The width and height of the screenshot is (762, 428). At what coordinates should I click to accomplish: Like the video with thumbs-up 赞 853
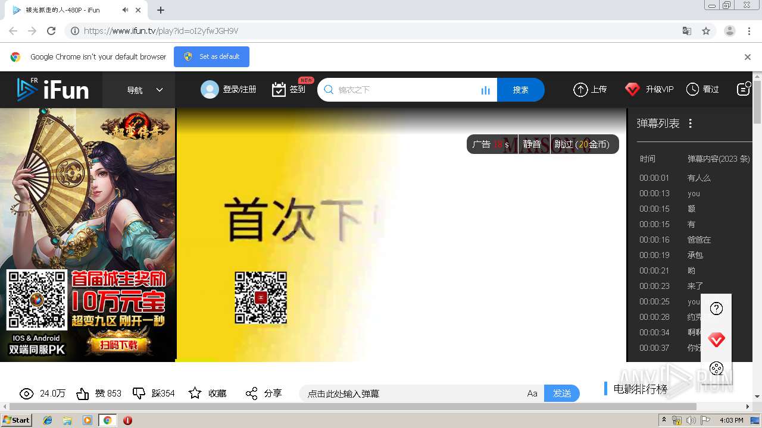[x=83, y=394]
